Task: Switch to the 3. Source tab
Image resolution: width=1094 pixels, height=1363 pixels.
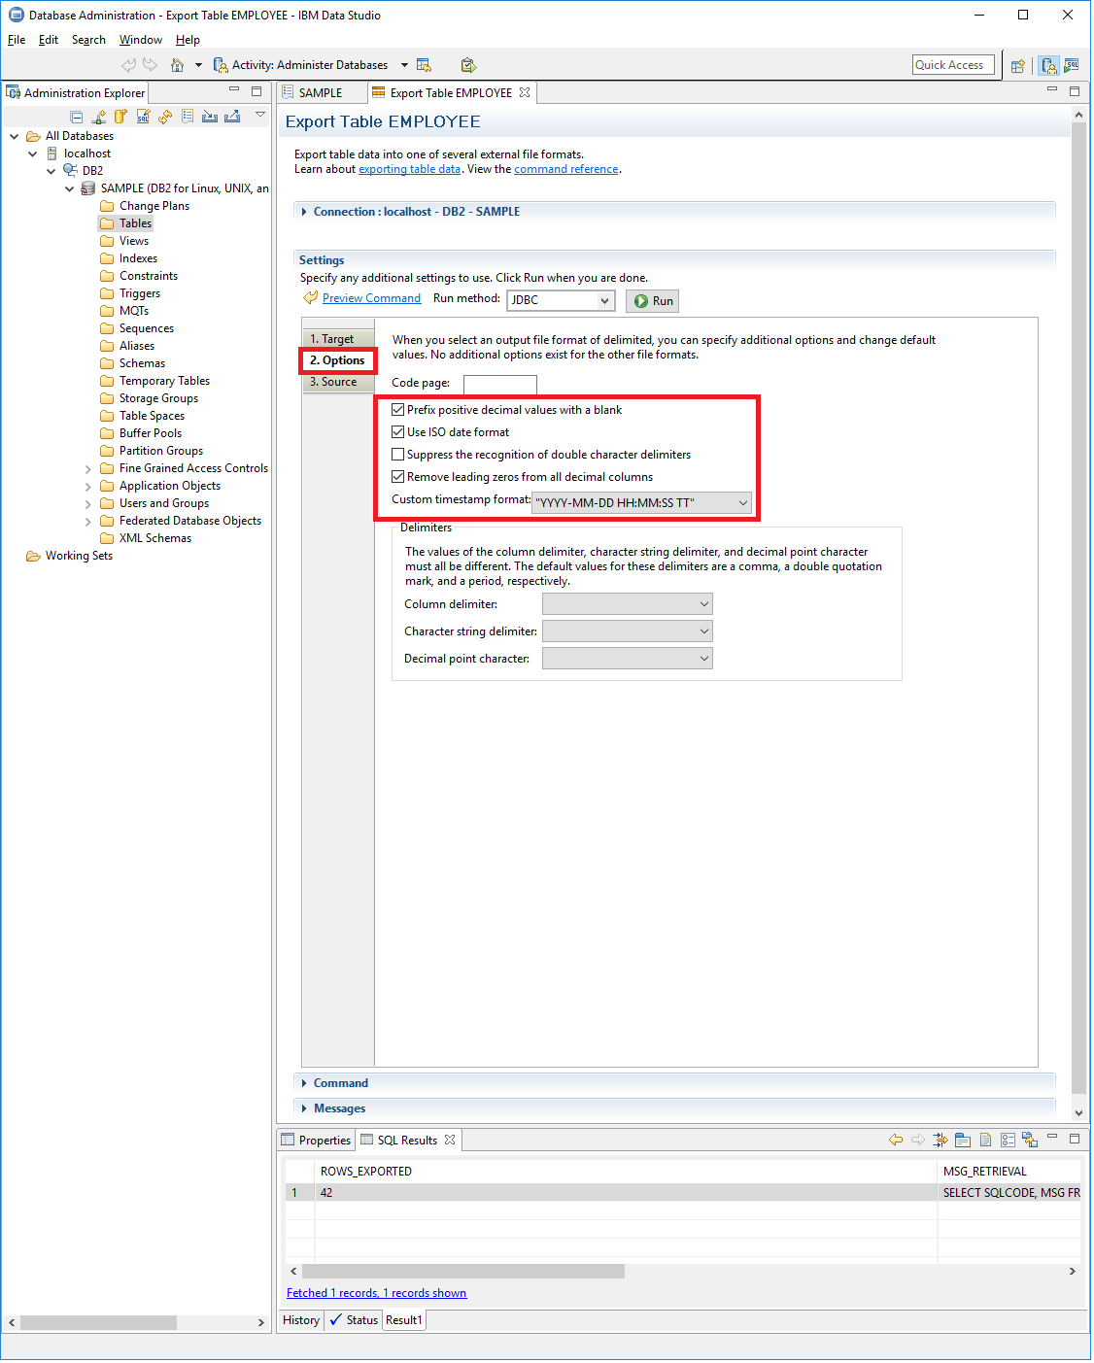Action: click(x=333, y=383)
